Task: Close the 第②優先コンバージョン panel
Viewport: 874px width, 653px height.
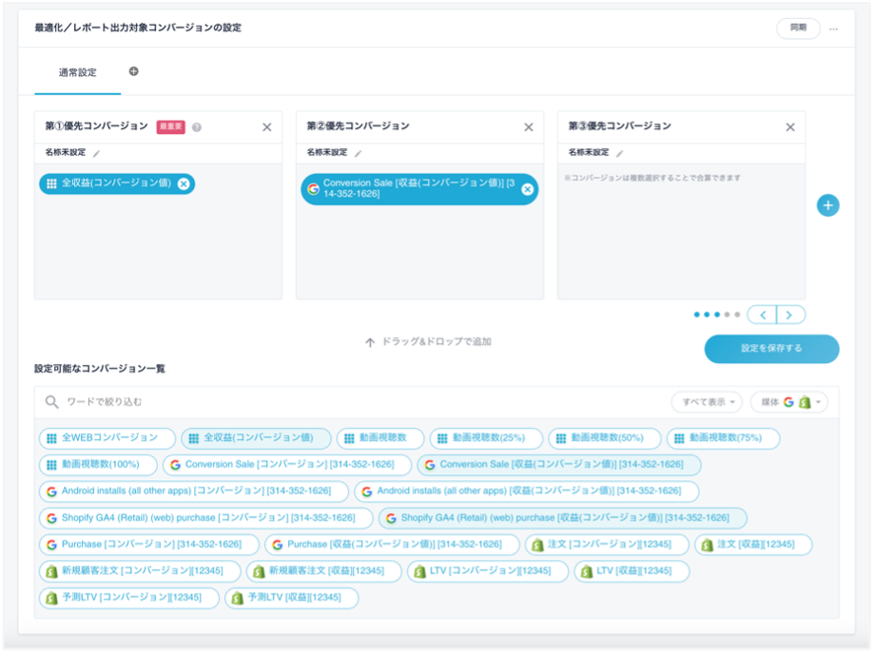Action: [x=529, y=127]
